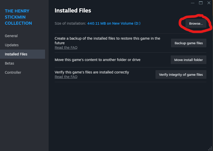Go to the Betas section
This screenshot has width=213, height=151.
[x=9, y=63]
